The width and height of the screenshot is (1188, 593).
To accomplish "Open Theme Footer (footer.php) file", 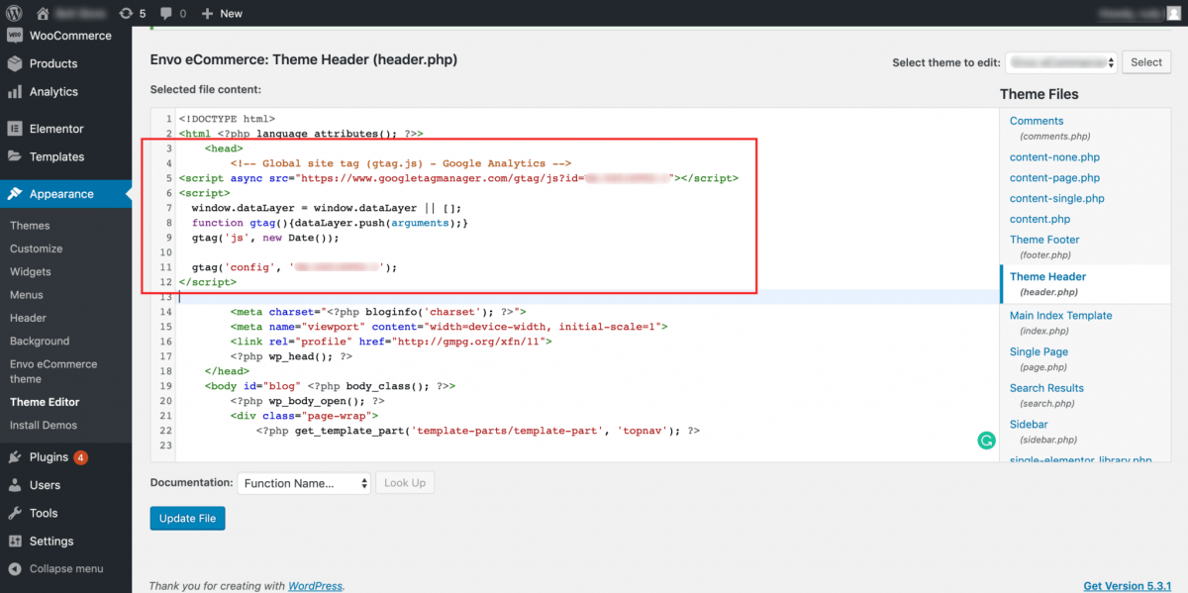I will [1044, 247].
